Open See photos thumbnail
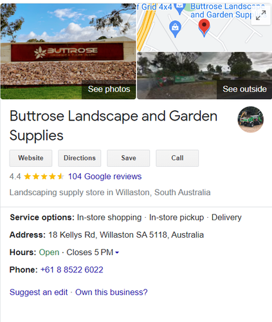 (109, 90)
